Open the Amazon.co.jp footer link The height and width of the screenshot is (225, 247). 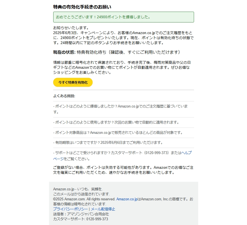pos(127,199)
